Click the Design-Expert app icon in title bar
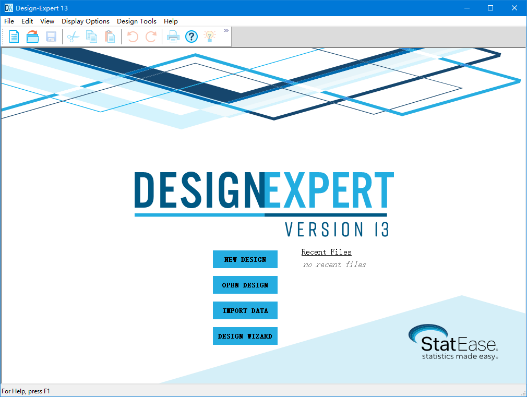This screenshot has width=527, height=397. (x=8, y=8)
